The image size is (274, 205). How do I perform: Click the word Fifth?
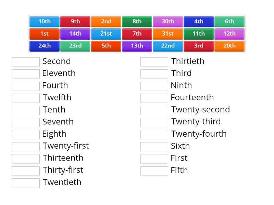click(179, 170)
